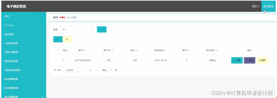This screenshot has width=277, height=98.
Task: Click 首页 breadcrumb link
Action: pyautogui.click(x=55, y=17)
